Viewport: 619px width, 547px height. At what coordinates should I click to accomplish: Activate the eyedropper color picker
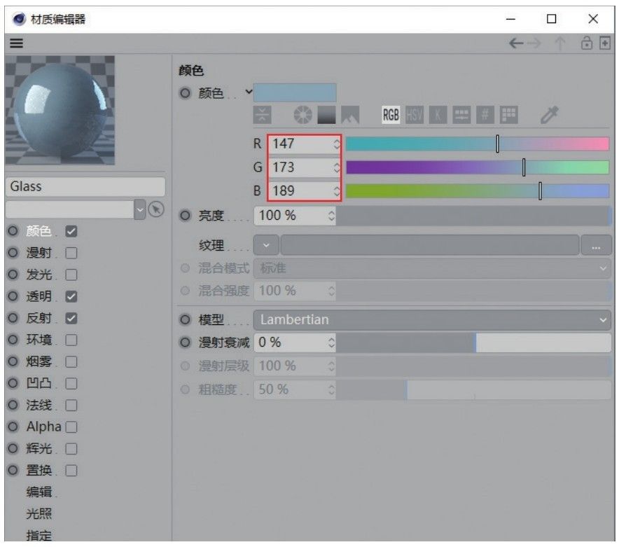tap(549, 115)
